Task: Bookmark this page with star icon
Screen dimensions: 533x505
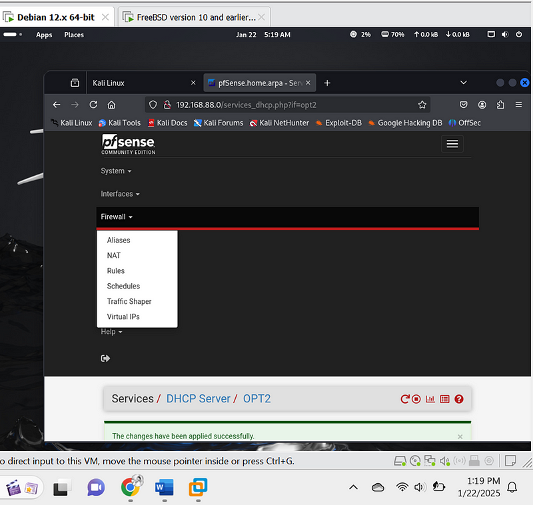Action: pyautogui.click(x=422, y=105)
